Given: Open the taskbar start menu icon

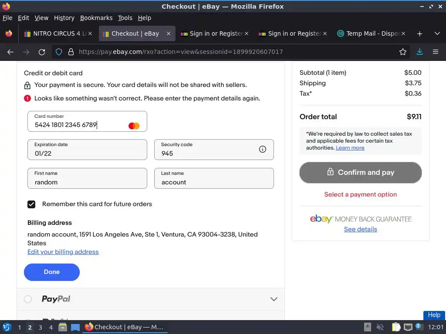Looking at the screenshot, I should pos(7,327).
